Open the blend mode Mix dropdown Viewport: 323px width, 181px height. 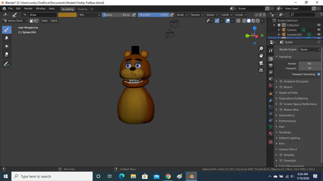[90, 15]
